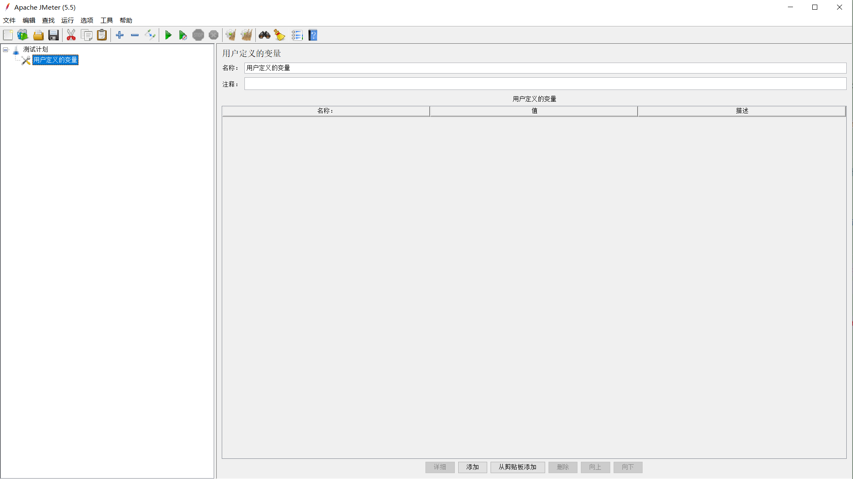The width and height of the screenshot is (853, 479).
Task: Click the Clear All double broom icon
Action: (x=247, y=35)
